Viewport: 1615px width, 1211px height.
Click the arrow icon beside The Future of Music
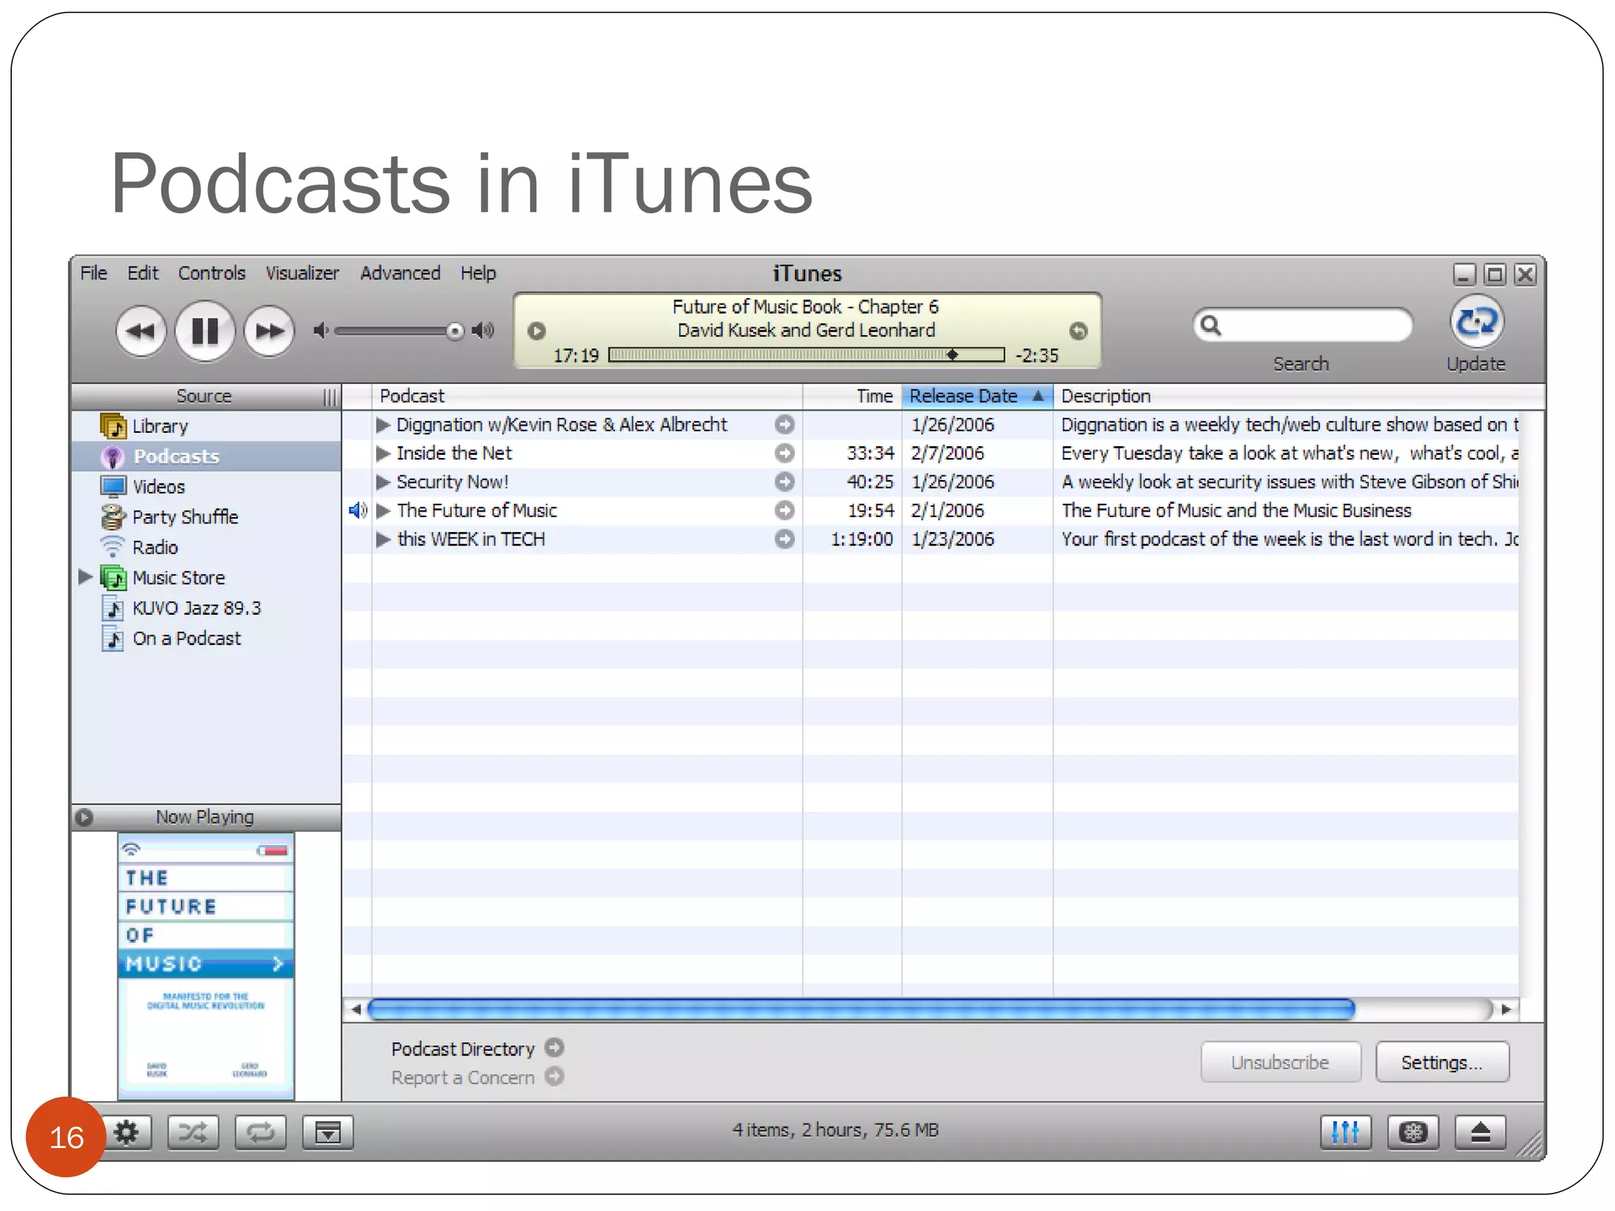[x=785, y=511]
